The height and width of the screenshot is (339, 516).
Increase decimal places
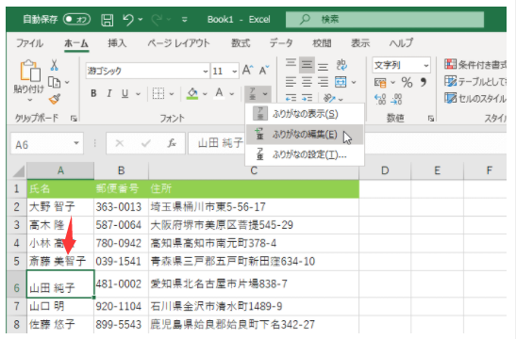click(380, 99)
